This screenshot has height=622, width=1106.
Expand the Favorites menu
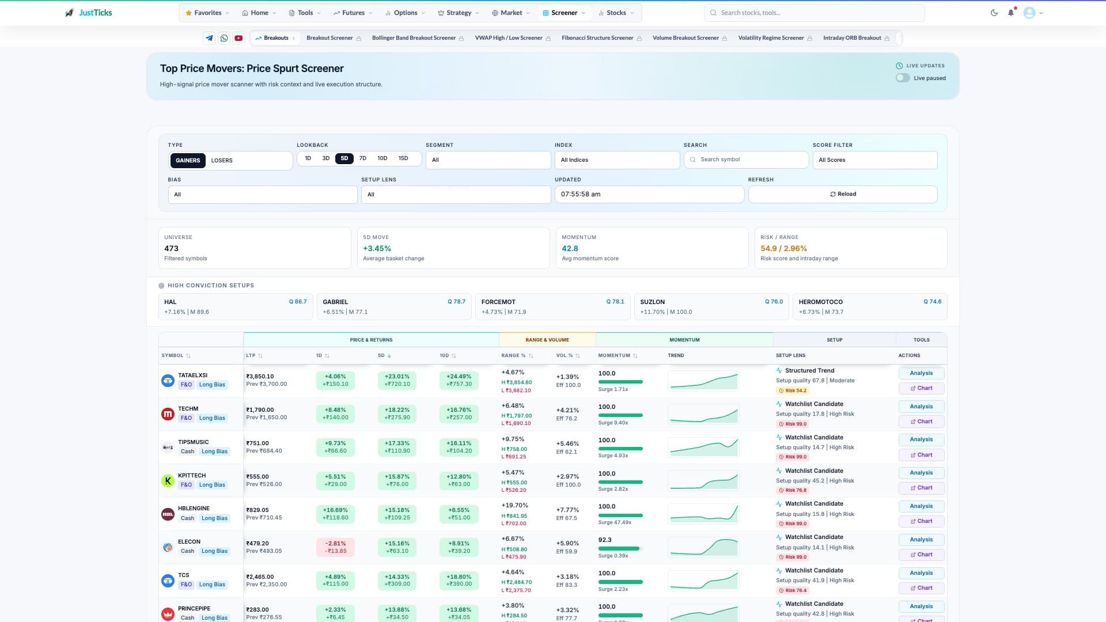[207, 13]
